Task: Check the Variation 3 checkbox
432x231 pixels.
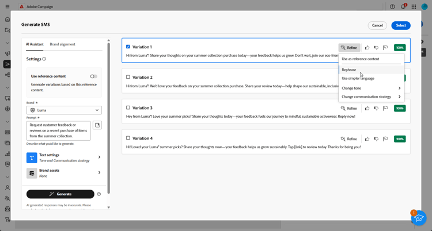Action: [x=128, y=107]
